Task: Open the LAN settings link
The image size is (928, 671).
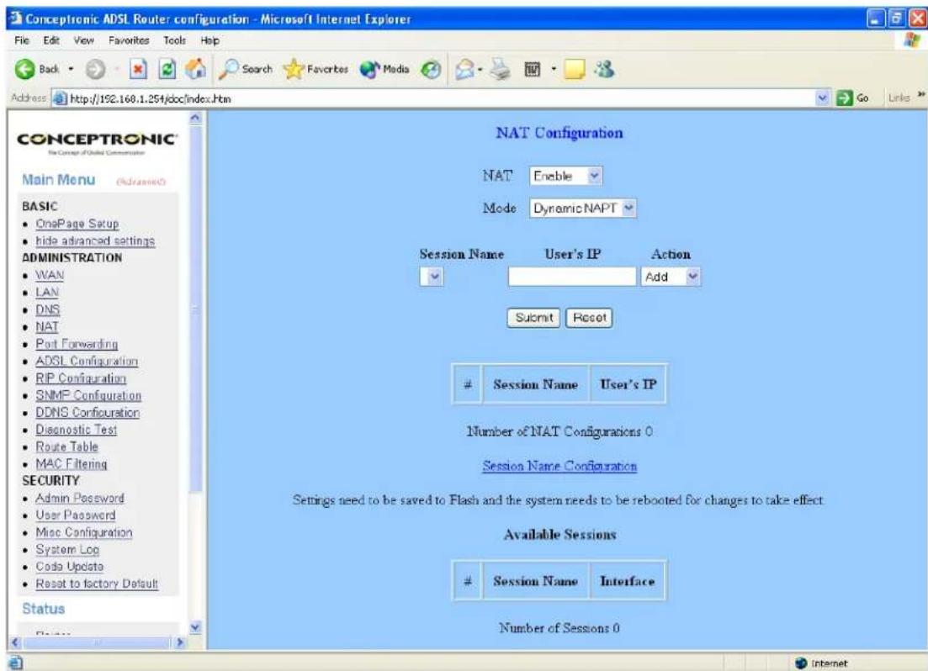Action: tap(47, 293)
